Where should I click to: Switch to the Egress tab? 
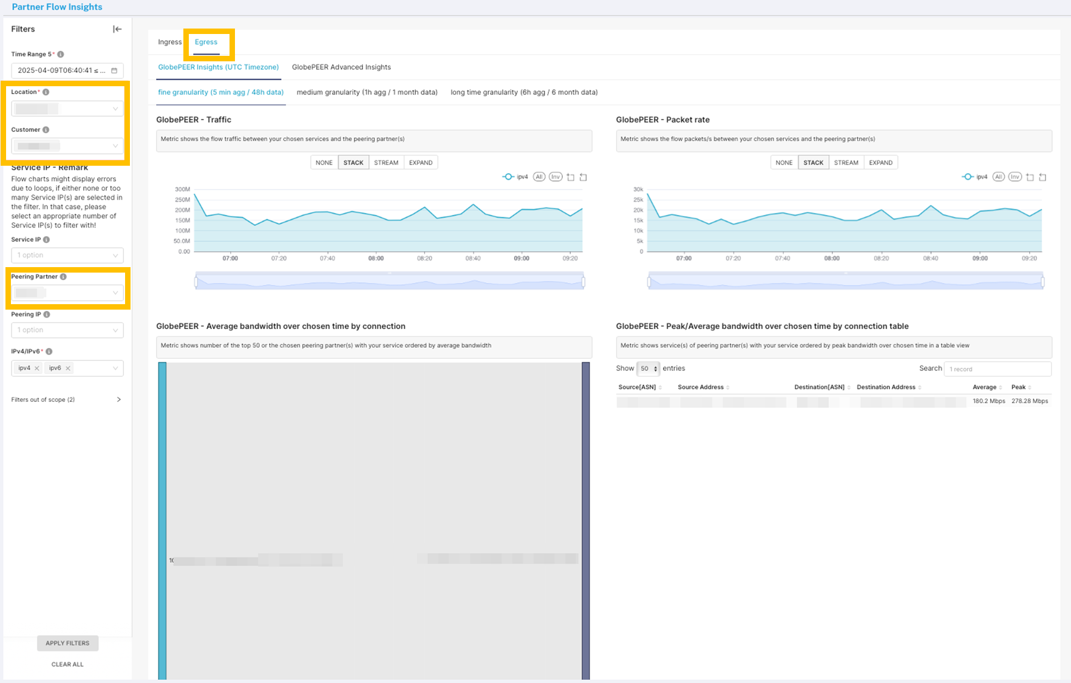pos(206,42)
